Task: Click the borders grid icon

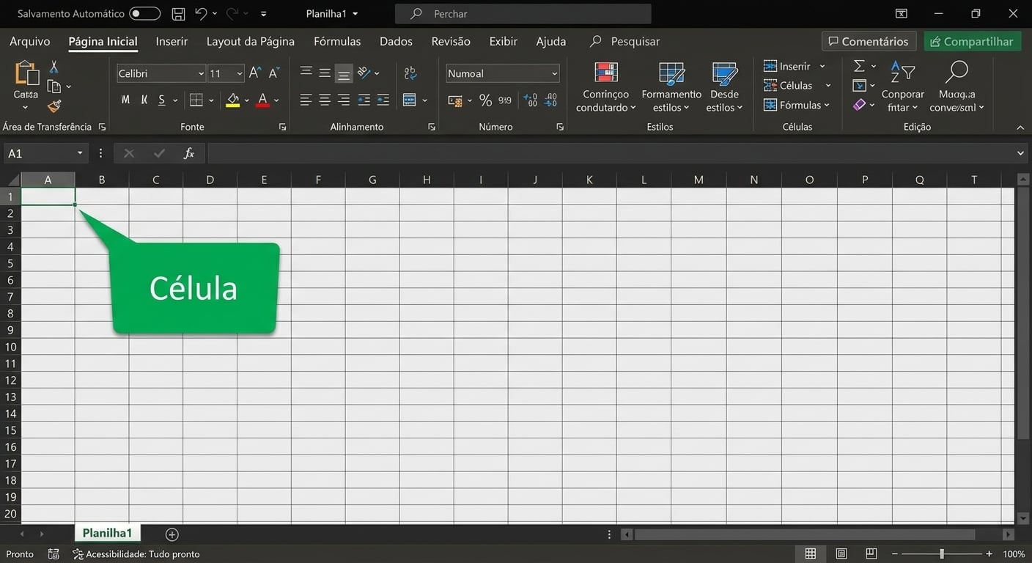Action: pyautogui.click(x=196, y=100)
